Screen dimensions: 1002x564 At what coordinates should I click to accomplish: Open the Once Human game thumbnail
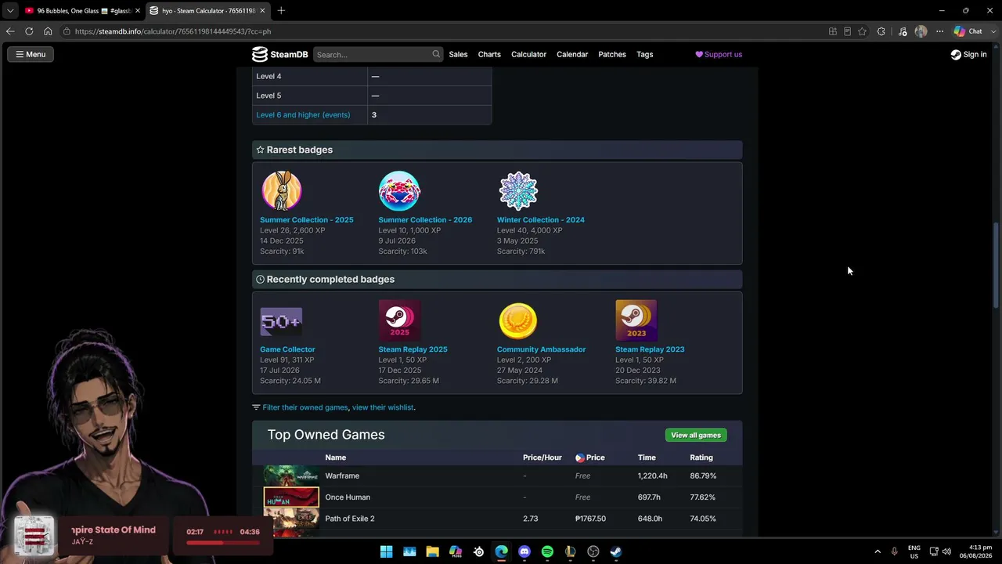tap(291, 497)
